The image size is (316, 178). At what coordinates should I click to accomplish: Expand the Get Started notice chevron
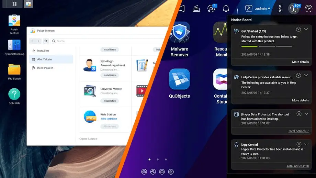306,30
